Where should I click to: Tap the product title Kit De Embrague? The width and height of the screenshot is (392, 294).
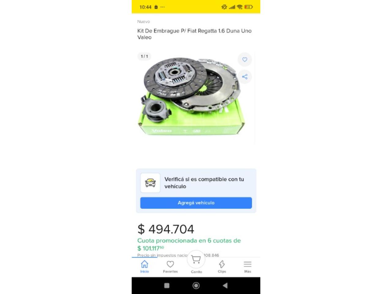(194, 34)
